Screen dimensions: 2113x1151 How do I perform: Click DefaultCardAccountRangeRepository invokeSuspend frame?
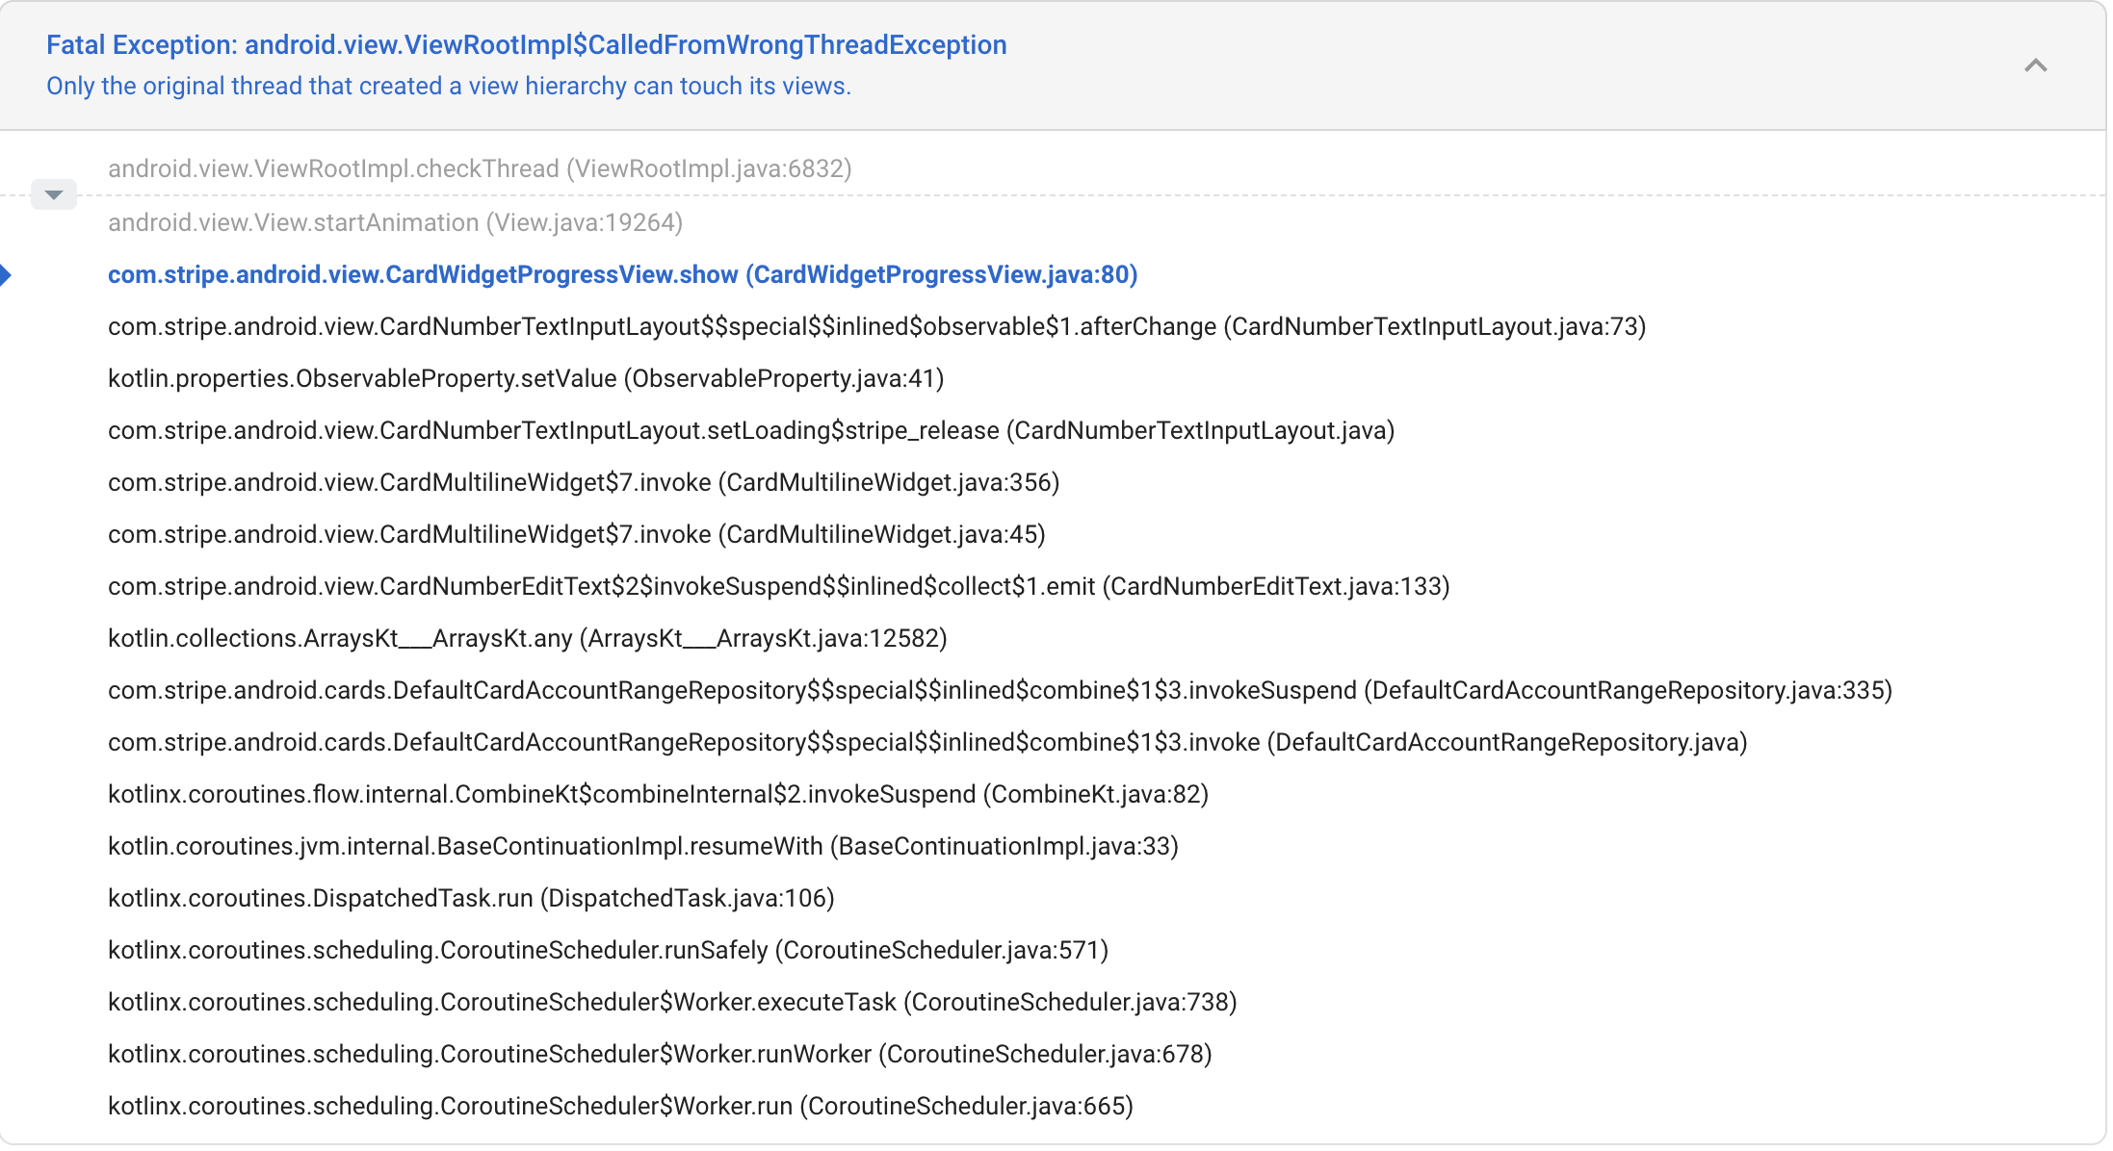pos(999,690)
